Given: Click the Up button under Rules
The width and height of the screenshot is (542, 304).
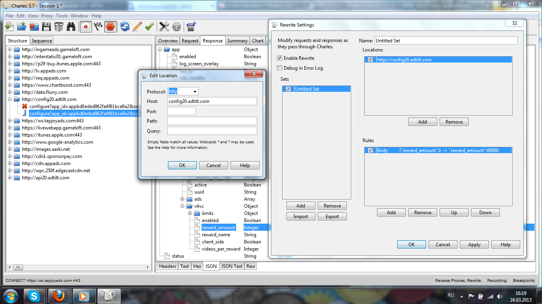Looking at the screenshot, I should (454, 213).
